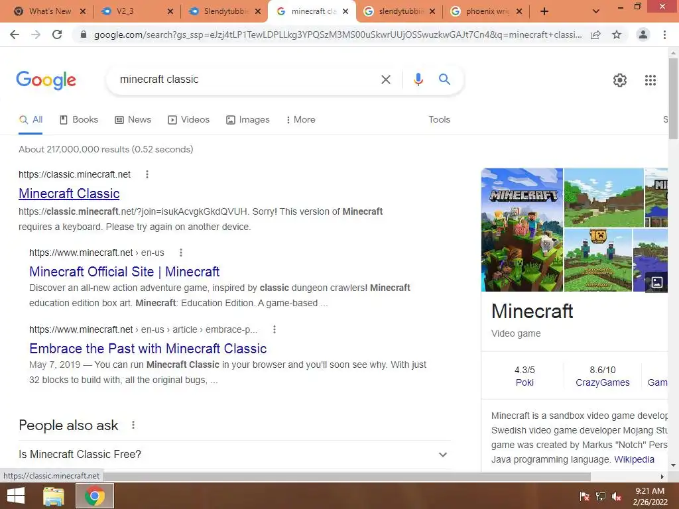Open grassy landscape screenshot thumbnail
The height and width of the screenshot is (509, 679).
603,198
